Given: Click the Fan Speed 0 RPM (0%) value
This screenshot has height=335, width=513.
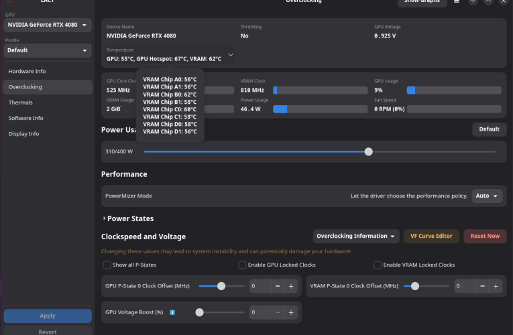Looking at the screenshot, I should click(x=390, y=109).
